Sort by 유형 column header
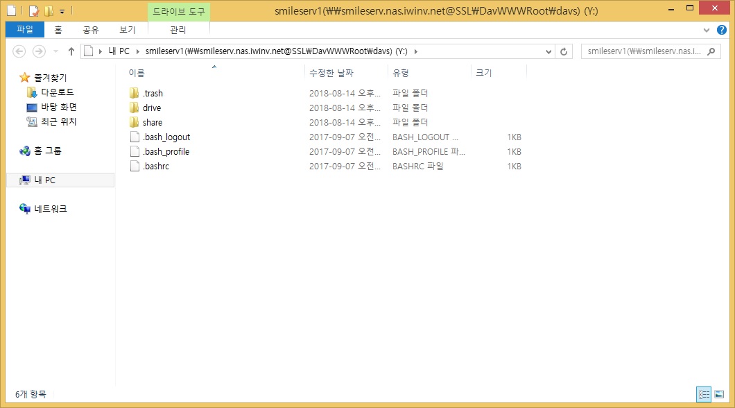This screenshot has width=735, height=408. [401, 73]
